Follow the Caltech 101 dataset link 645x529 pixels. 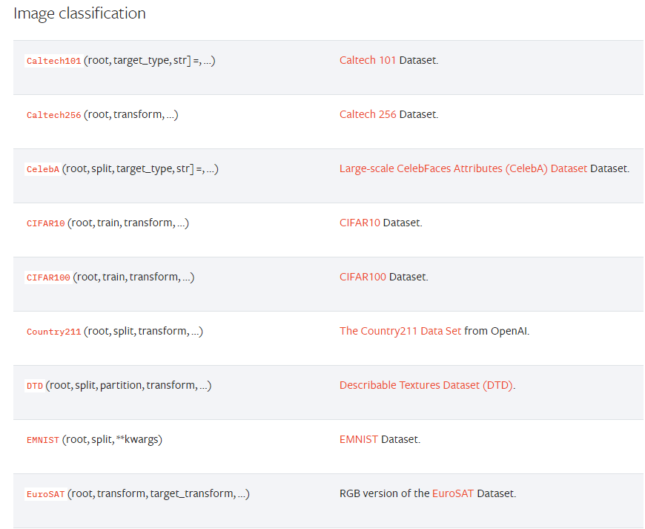pos(367,60)
